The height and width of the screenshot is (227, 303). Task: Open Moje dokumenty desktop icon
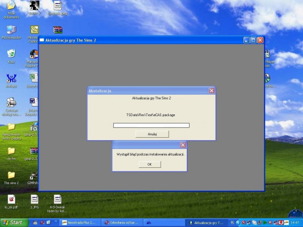(11, 10)
